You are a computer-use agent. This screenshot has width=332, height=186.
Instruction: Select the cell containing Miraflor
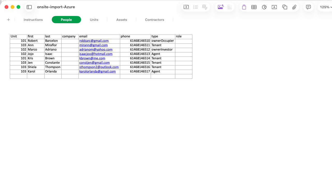point(53,45)
